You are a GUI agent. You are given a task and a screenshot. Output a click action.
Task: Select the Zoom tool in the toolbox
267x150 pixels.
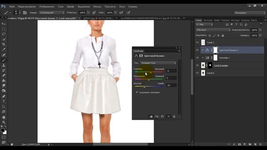pos(4,122)
